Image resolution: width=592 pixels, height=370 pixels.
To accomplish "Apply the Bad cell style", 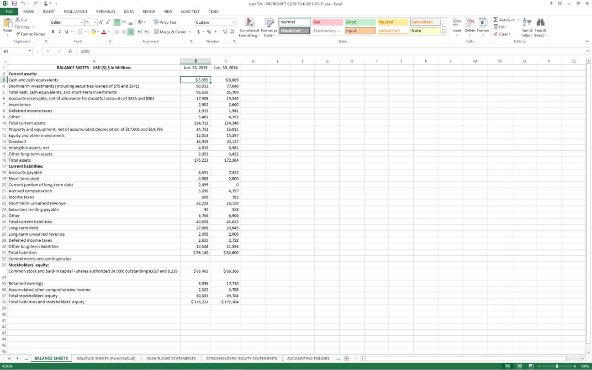I will pyautogui.click(x=327, y=22).
